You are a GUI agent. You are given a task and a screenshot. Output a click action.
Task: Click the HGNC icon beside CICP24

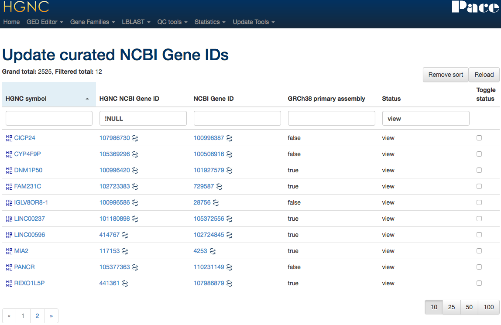9,138
